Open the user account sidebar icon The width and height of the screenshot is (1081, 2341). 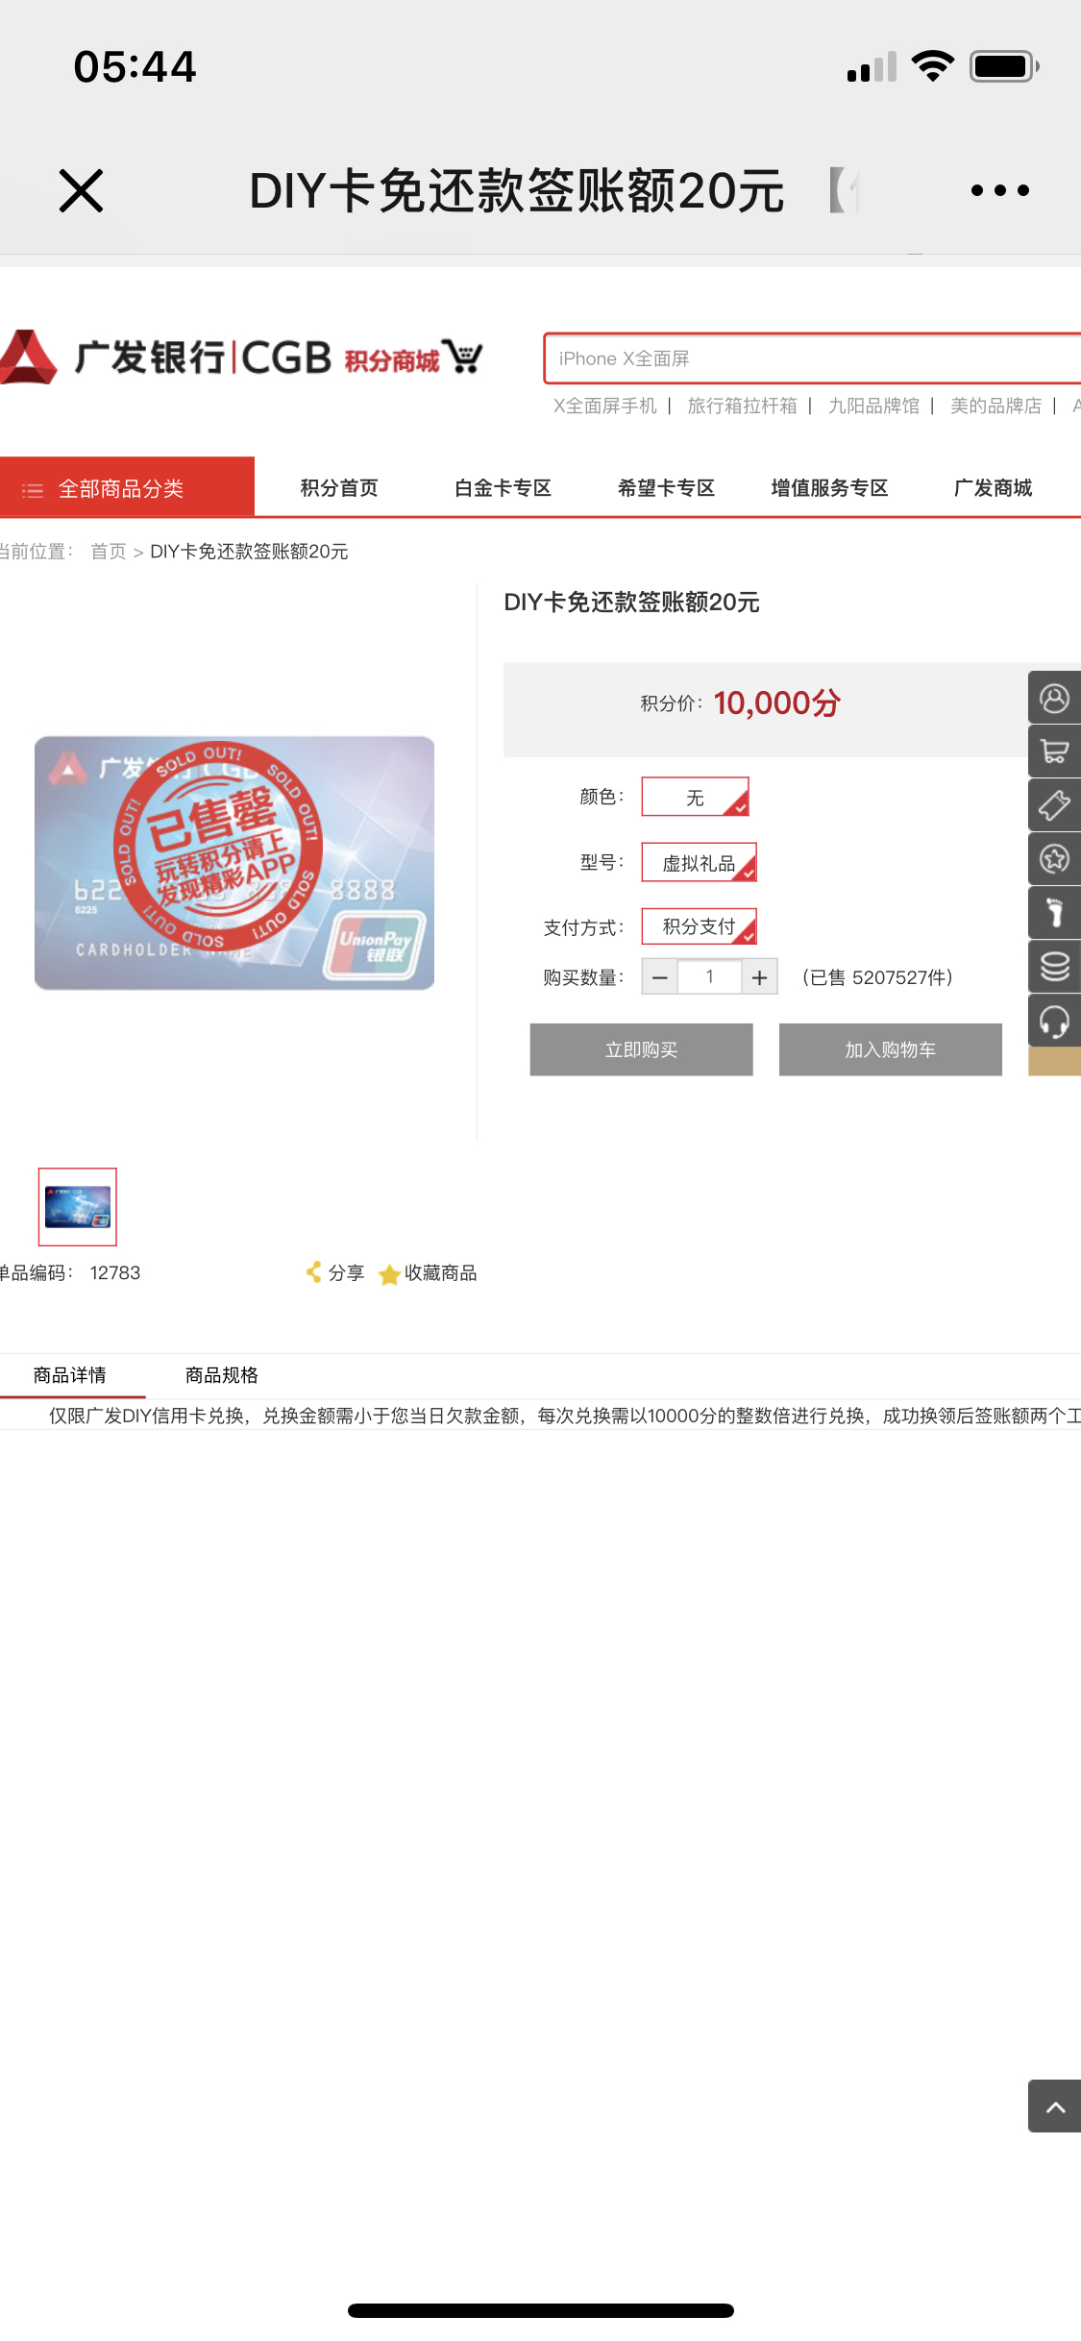coord(1054,698)
